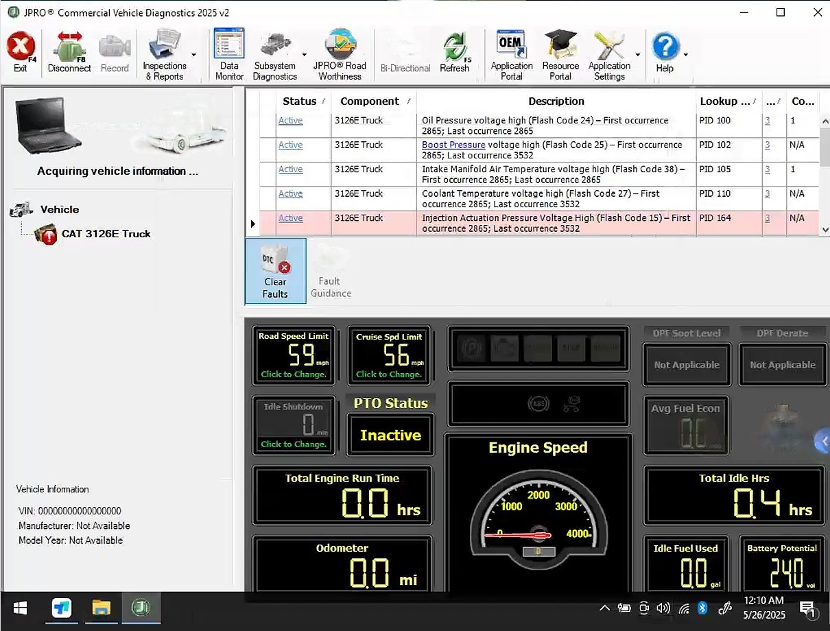The image size is (830, 631).
Task: Click count link 3 in PID 100 row
Action: tap(768, 120)
